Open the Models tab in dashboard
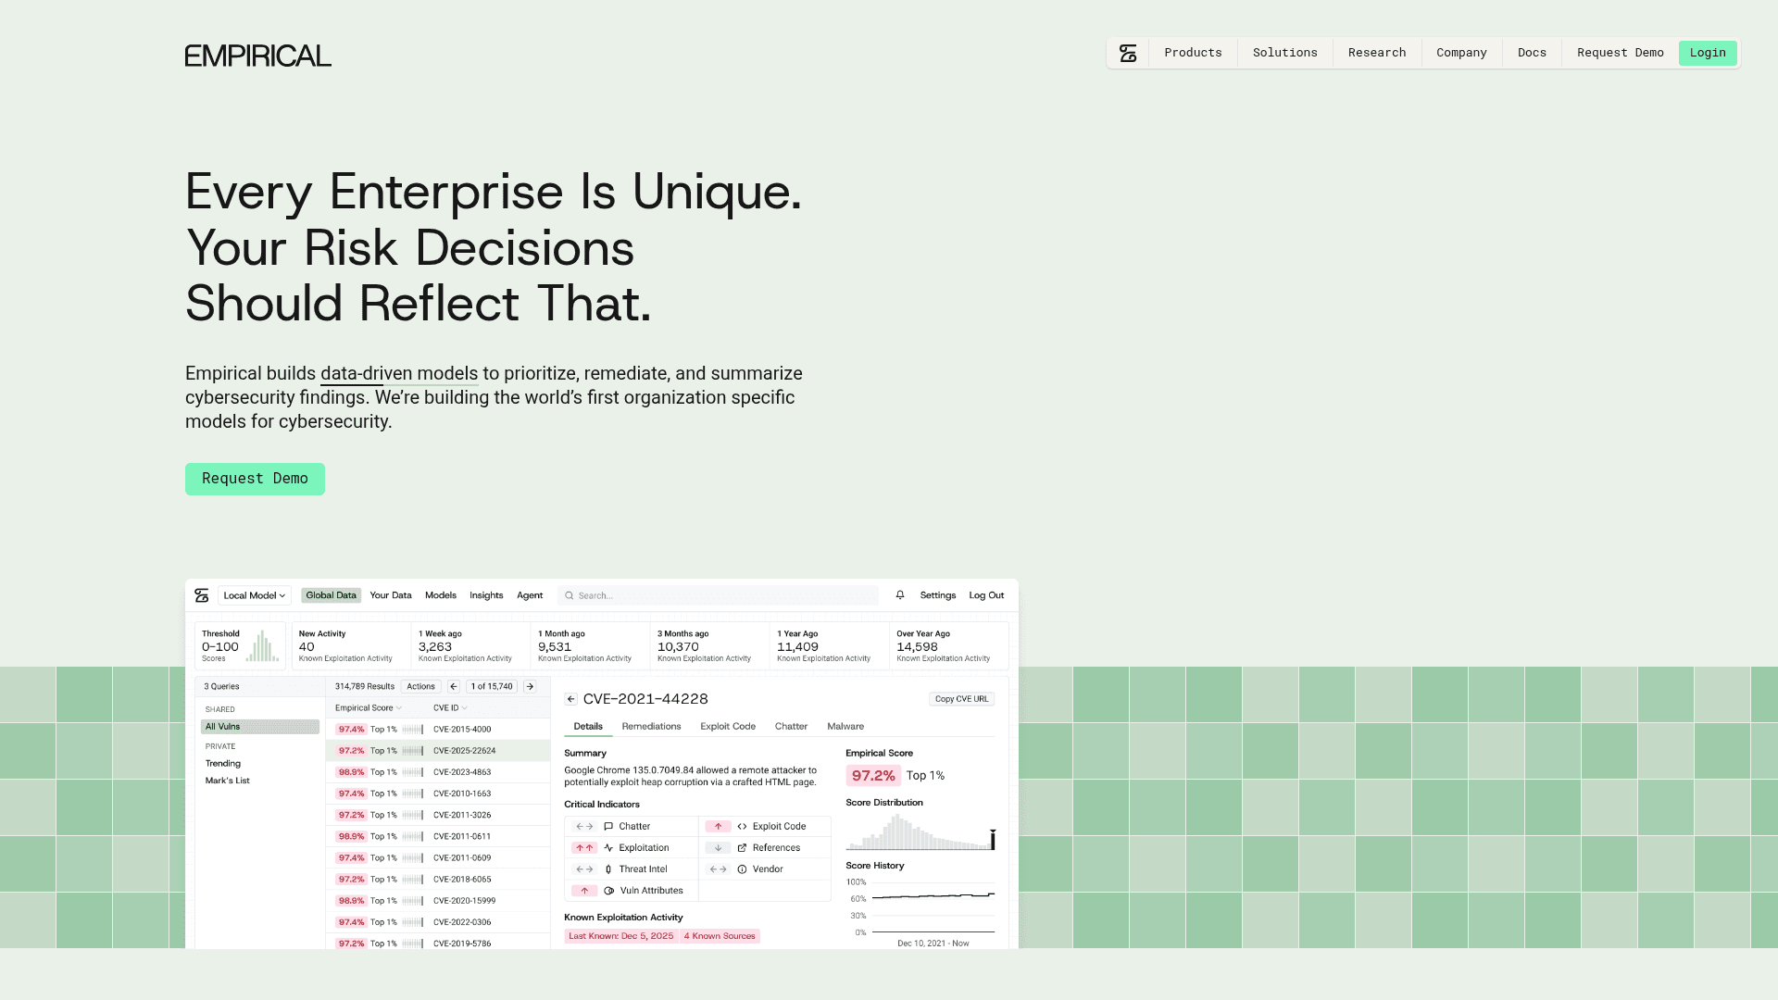Screen dimensions: 1778x1000 [x=441, y=595]
